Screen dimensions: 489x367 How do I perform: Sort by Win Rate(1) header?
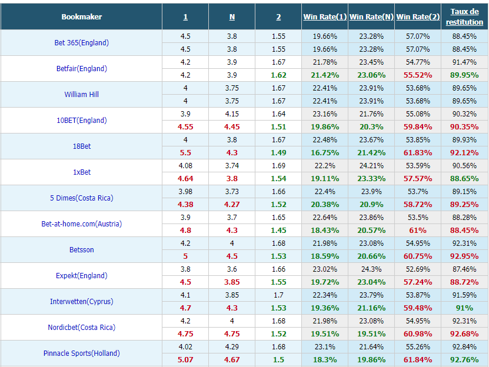325,17
